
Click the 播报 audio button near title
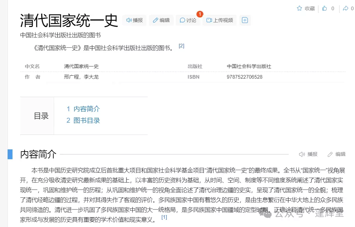tap(134, 20)
